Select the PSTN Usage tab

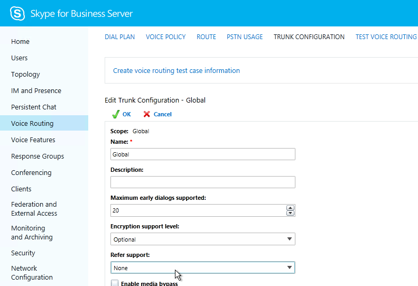click(x=245, y=37)
